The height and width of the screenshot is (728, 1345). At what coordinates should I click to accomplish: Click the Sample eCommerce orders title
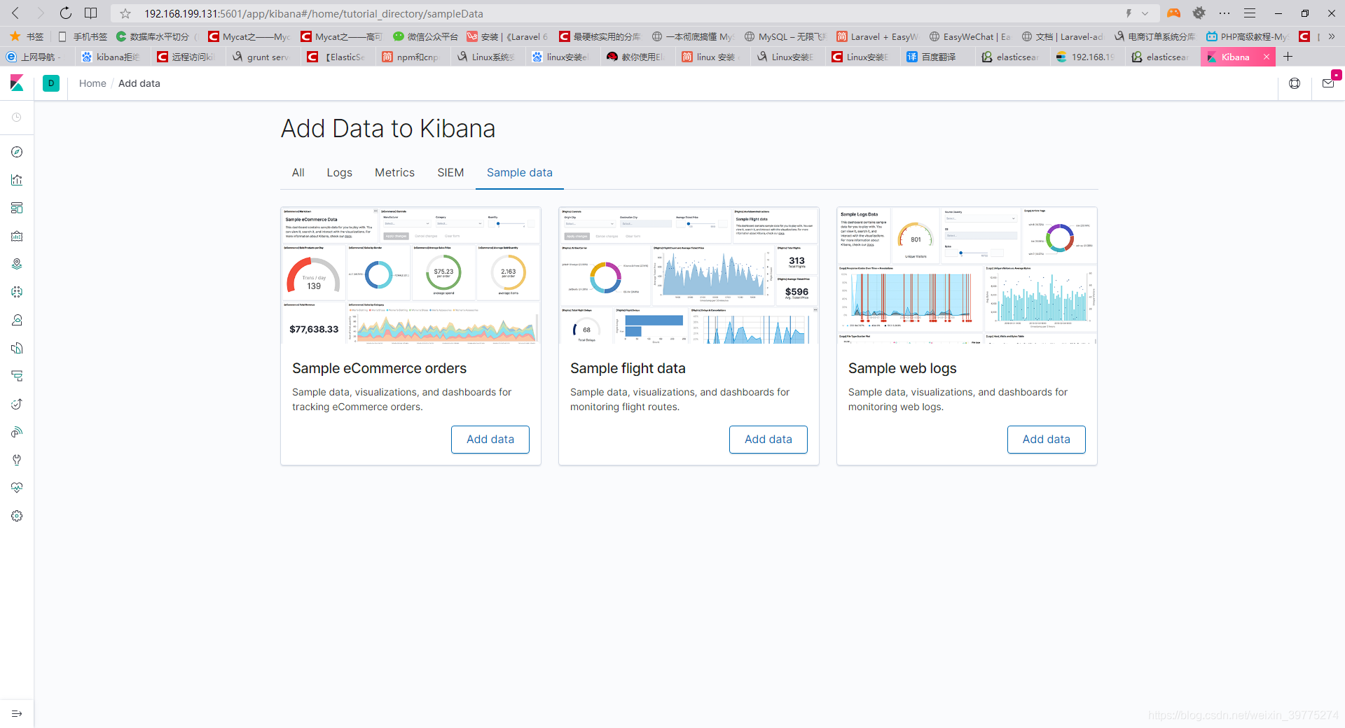click(379, 368)
